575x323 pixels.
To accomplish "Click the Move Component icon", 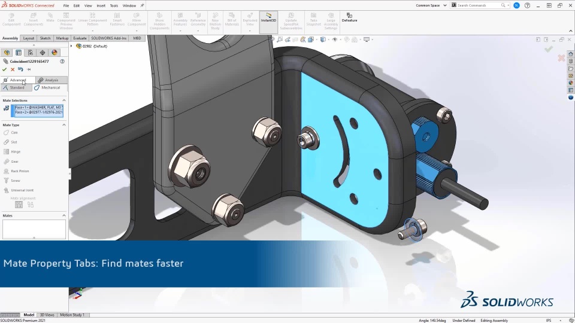I will point(137,16).
